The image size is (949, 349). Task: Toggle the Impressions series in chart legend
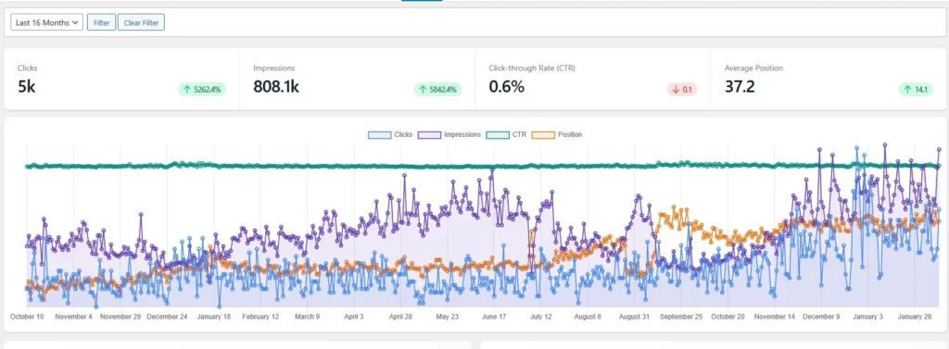449,134
